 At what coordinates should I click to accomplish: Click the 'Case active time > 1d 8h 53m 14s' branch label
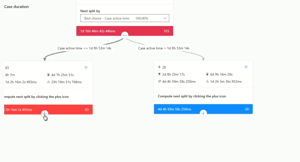click(x=164, y=48)
